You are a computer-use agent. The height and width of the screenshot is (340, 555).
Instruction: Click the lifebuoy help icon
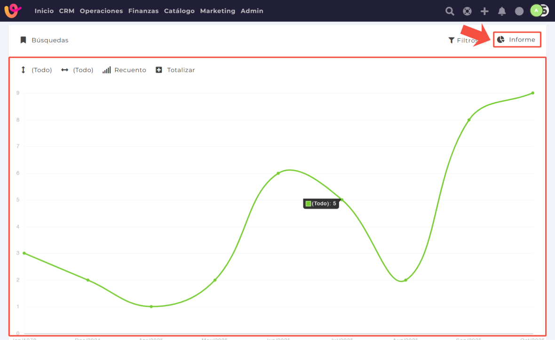point(467,11)
